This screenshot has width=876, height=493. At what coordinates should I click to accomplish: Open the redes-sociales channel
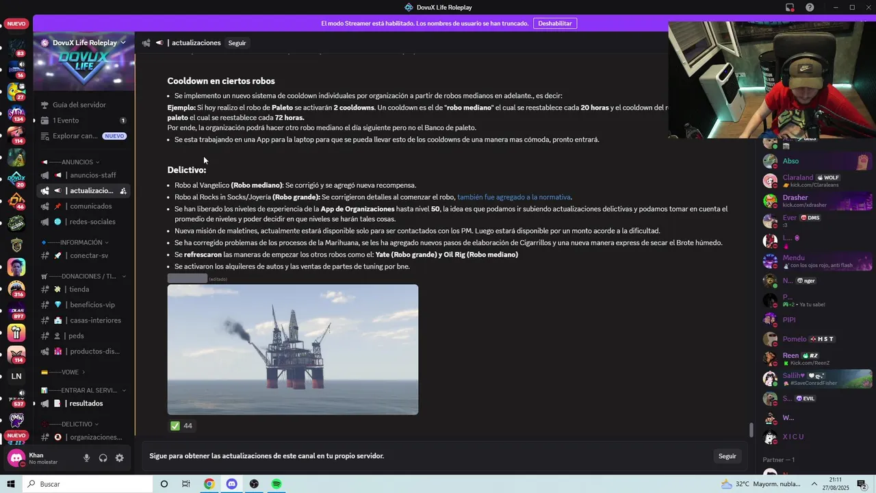(83, 222)
